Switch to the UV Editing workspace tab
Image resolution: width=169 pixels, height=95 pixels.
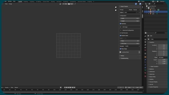tap(39, 2)
